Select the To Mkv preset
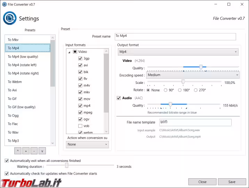The height and width of the screenshot is (188, 249). [27, 40]
